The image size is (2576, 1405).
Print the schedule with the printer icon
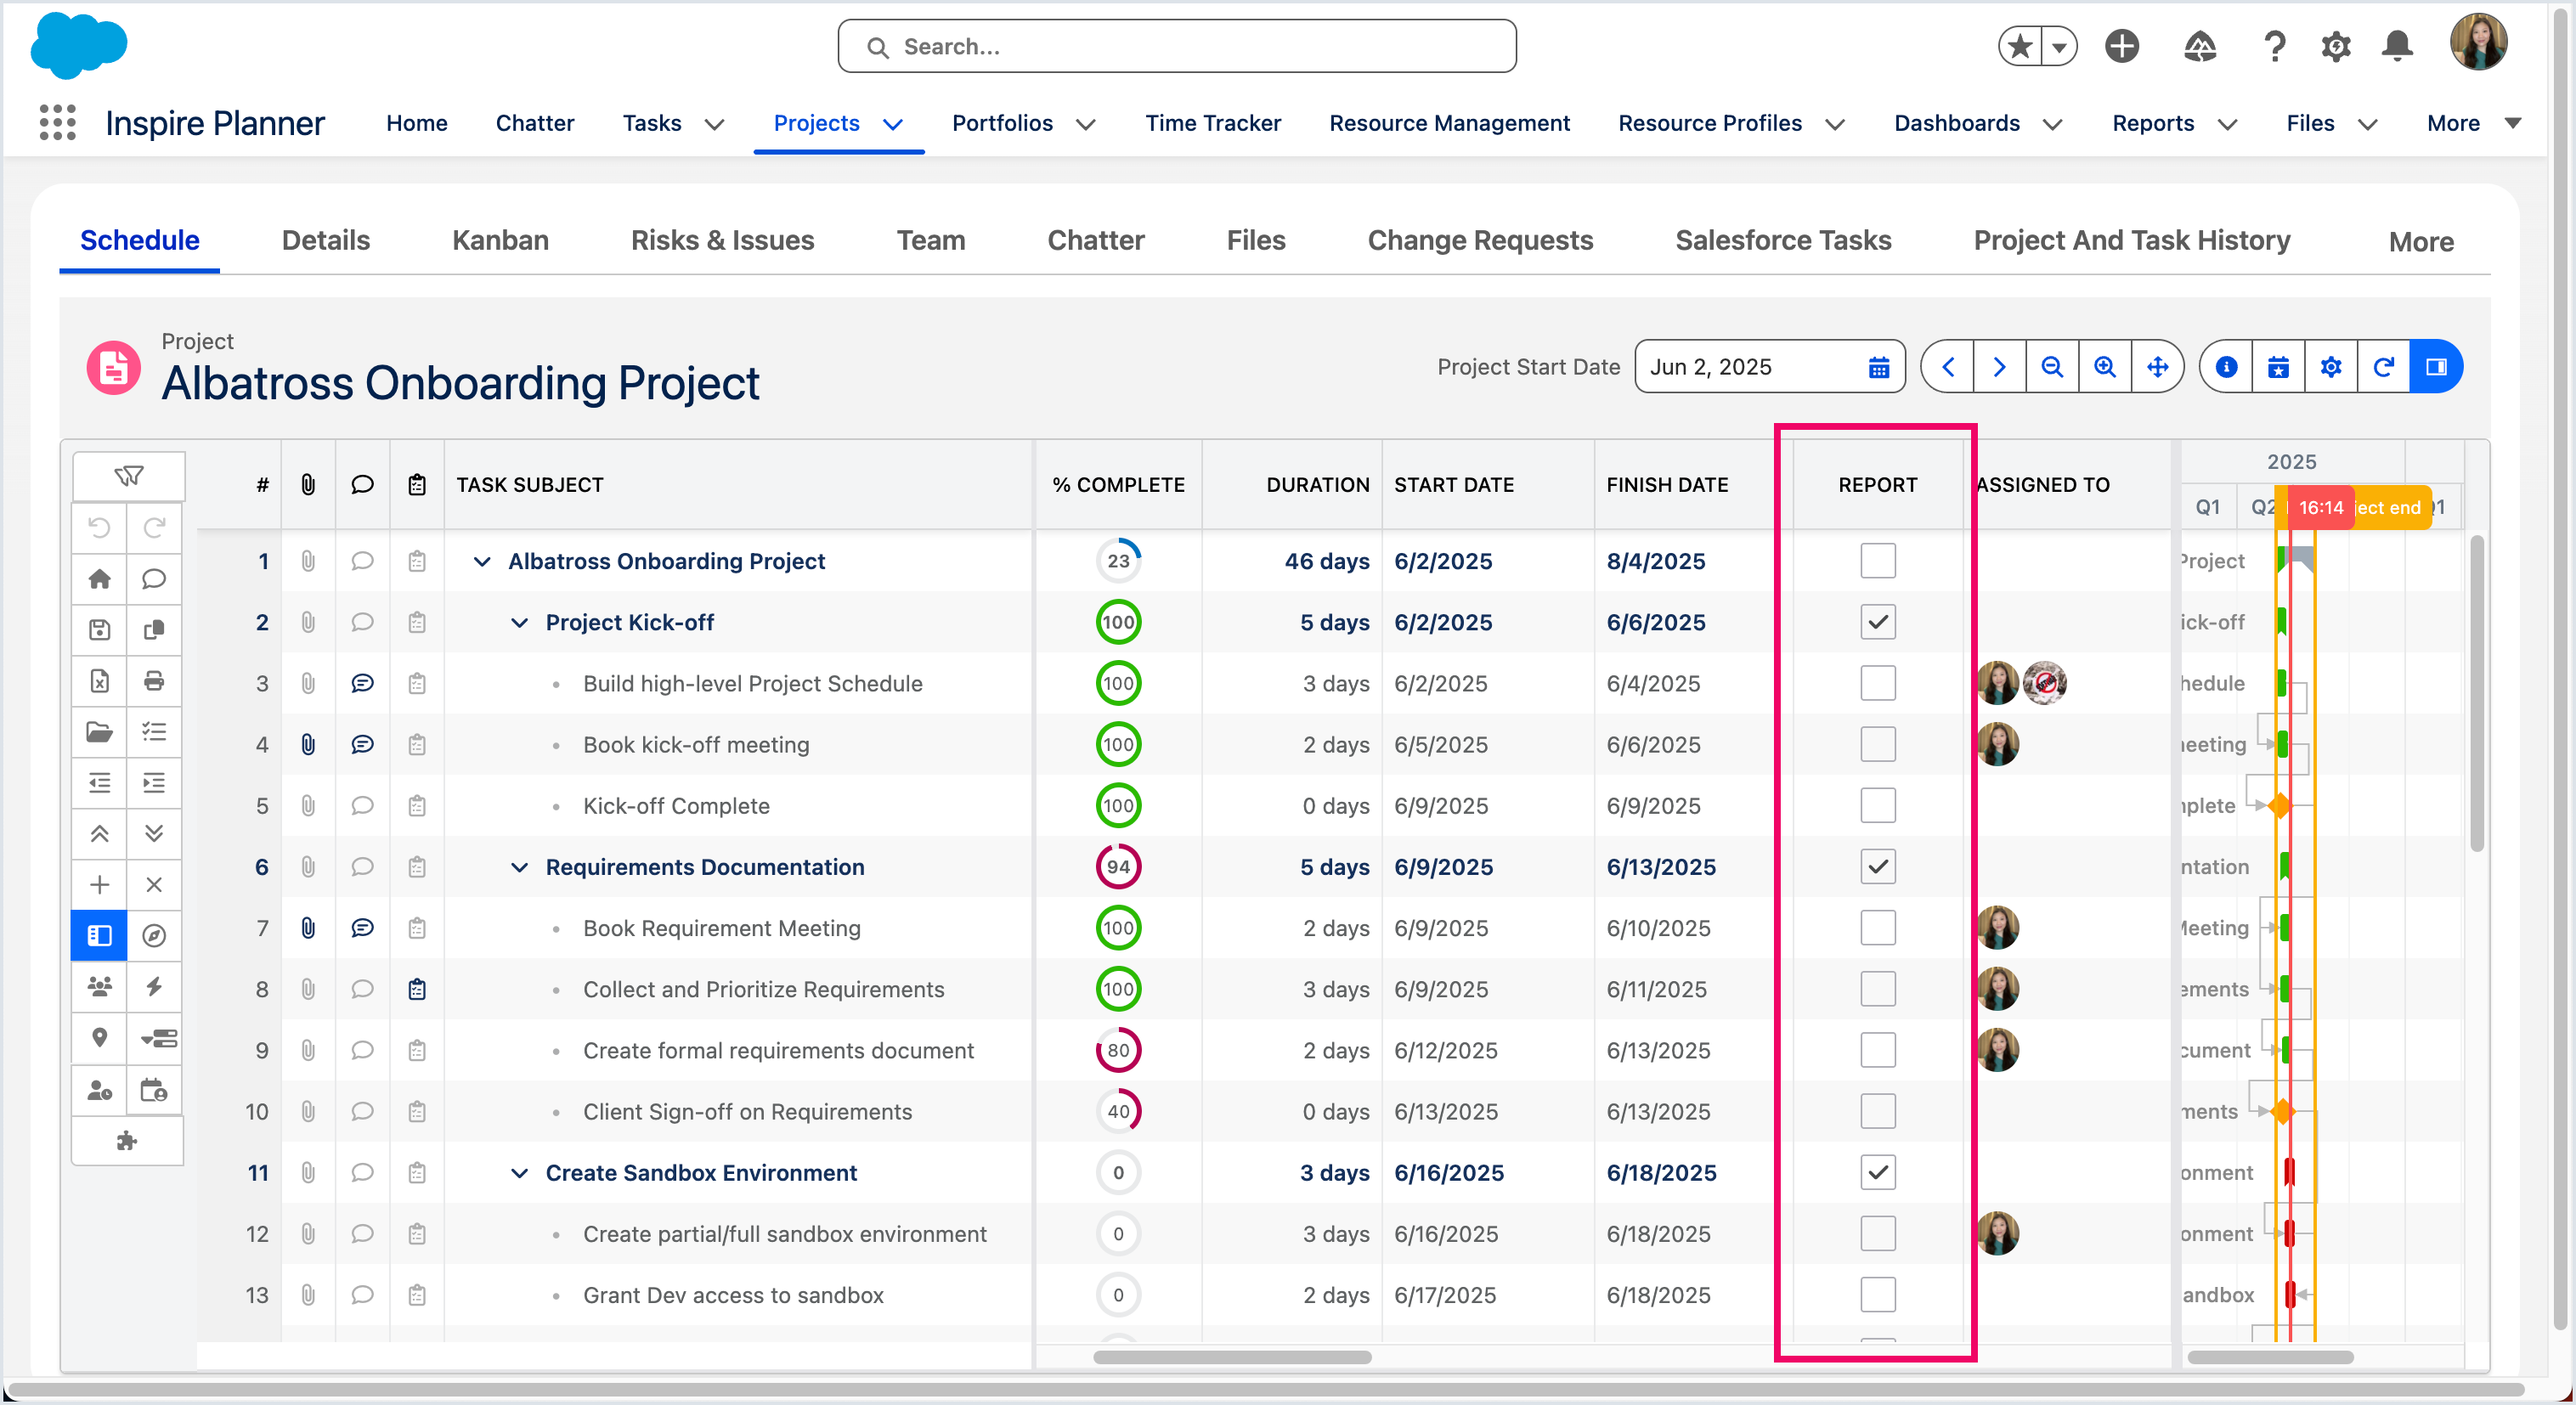[154, 681]
